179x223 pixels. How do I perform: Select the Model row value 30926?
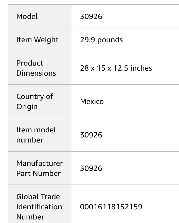coord(91,16)
